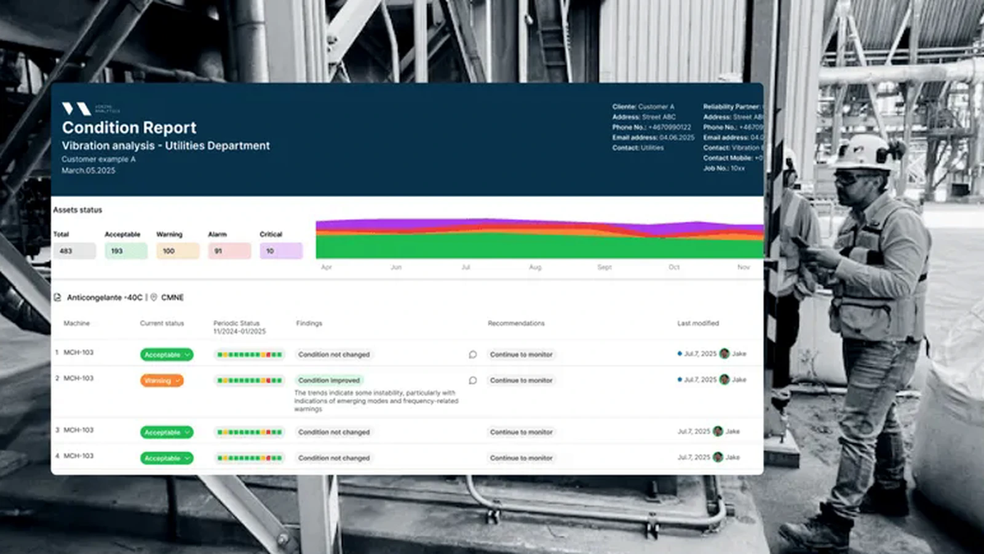Click the periodic status color bar in row 2

coord(250,380)
